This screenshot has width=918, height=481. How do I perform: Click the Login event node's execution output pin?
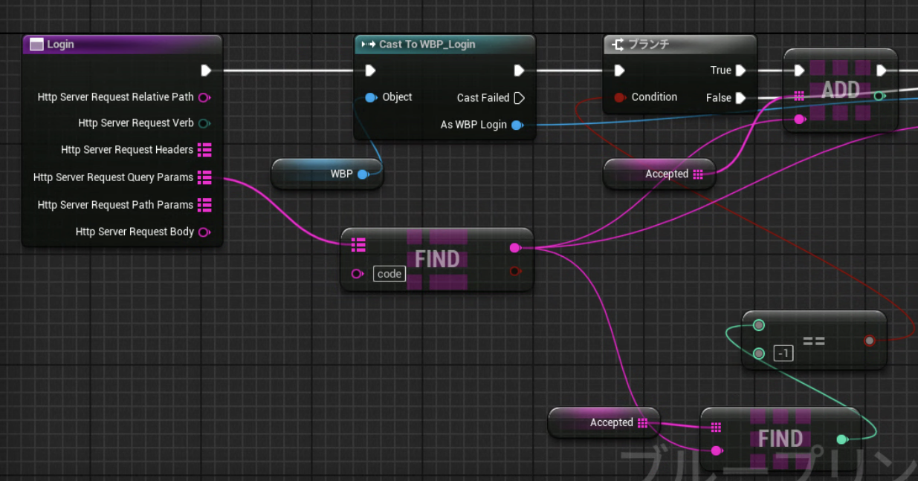click(206, 71)
